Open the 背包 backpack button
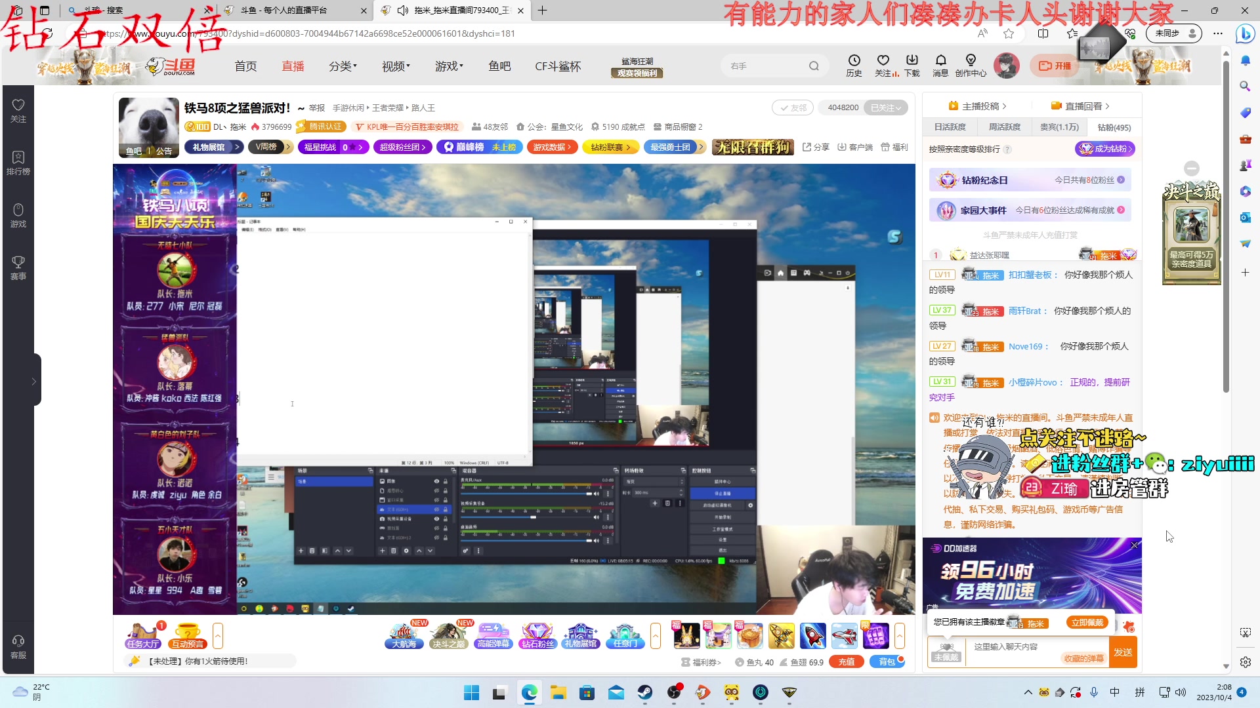 (887, 662)
